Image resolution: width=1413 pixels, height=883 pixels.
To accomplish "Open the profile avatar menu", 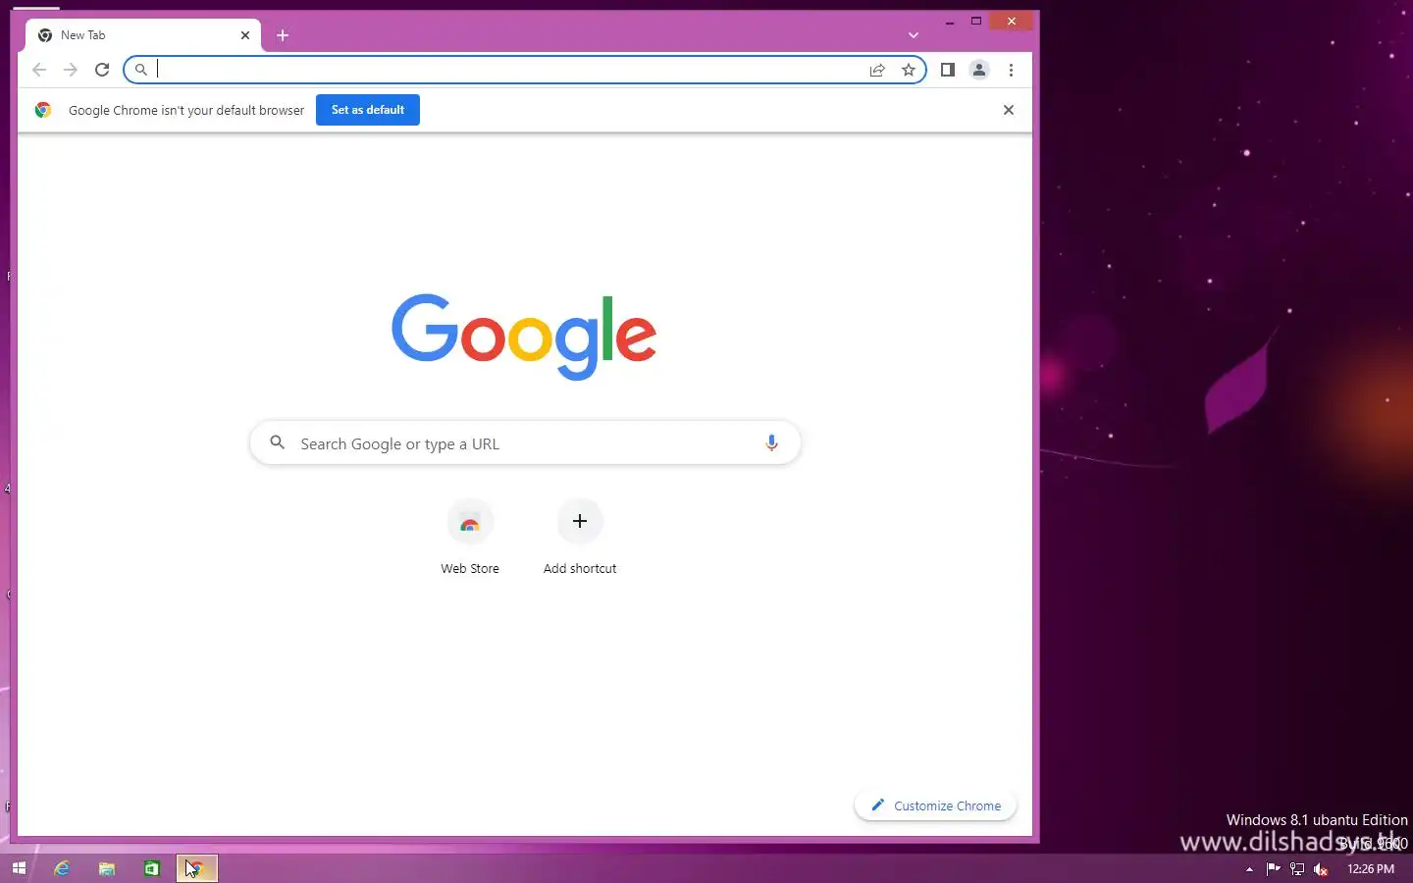I will point(979,70).
